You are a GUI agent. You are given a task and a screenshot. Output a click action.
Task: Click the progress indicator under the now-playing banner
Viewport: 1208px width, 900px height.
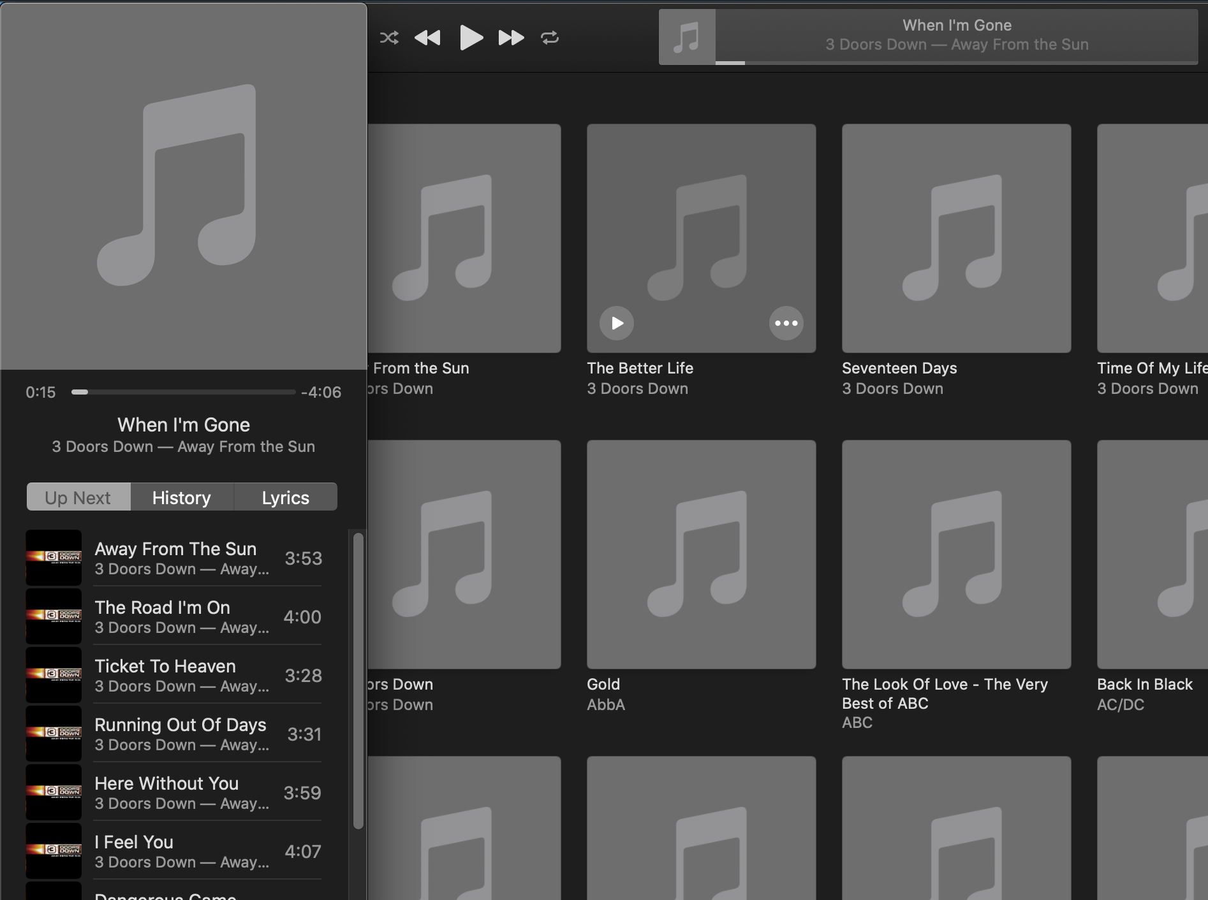[x=730, y=62]
